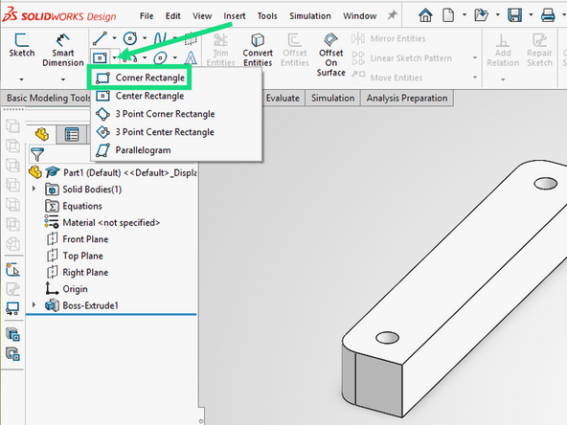This screenshot has width=567, height=425.
Task: Click the filter funnel icon
Action: 37,155
